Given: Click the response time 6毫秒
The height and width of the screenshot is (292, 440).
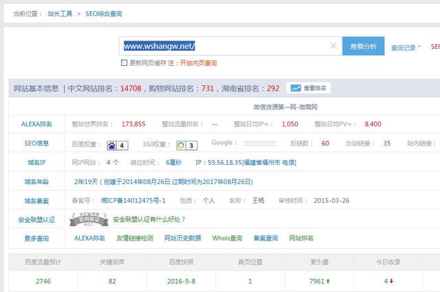Looking at the screenshot, I should tap(173, 162).
